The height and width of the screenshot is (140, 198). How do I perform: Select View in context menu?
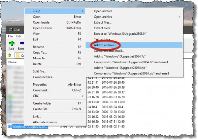(x=55, y=34)
